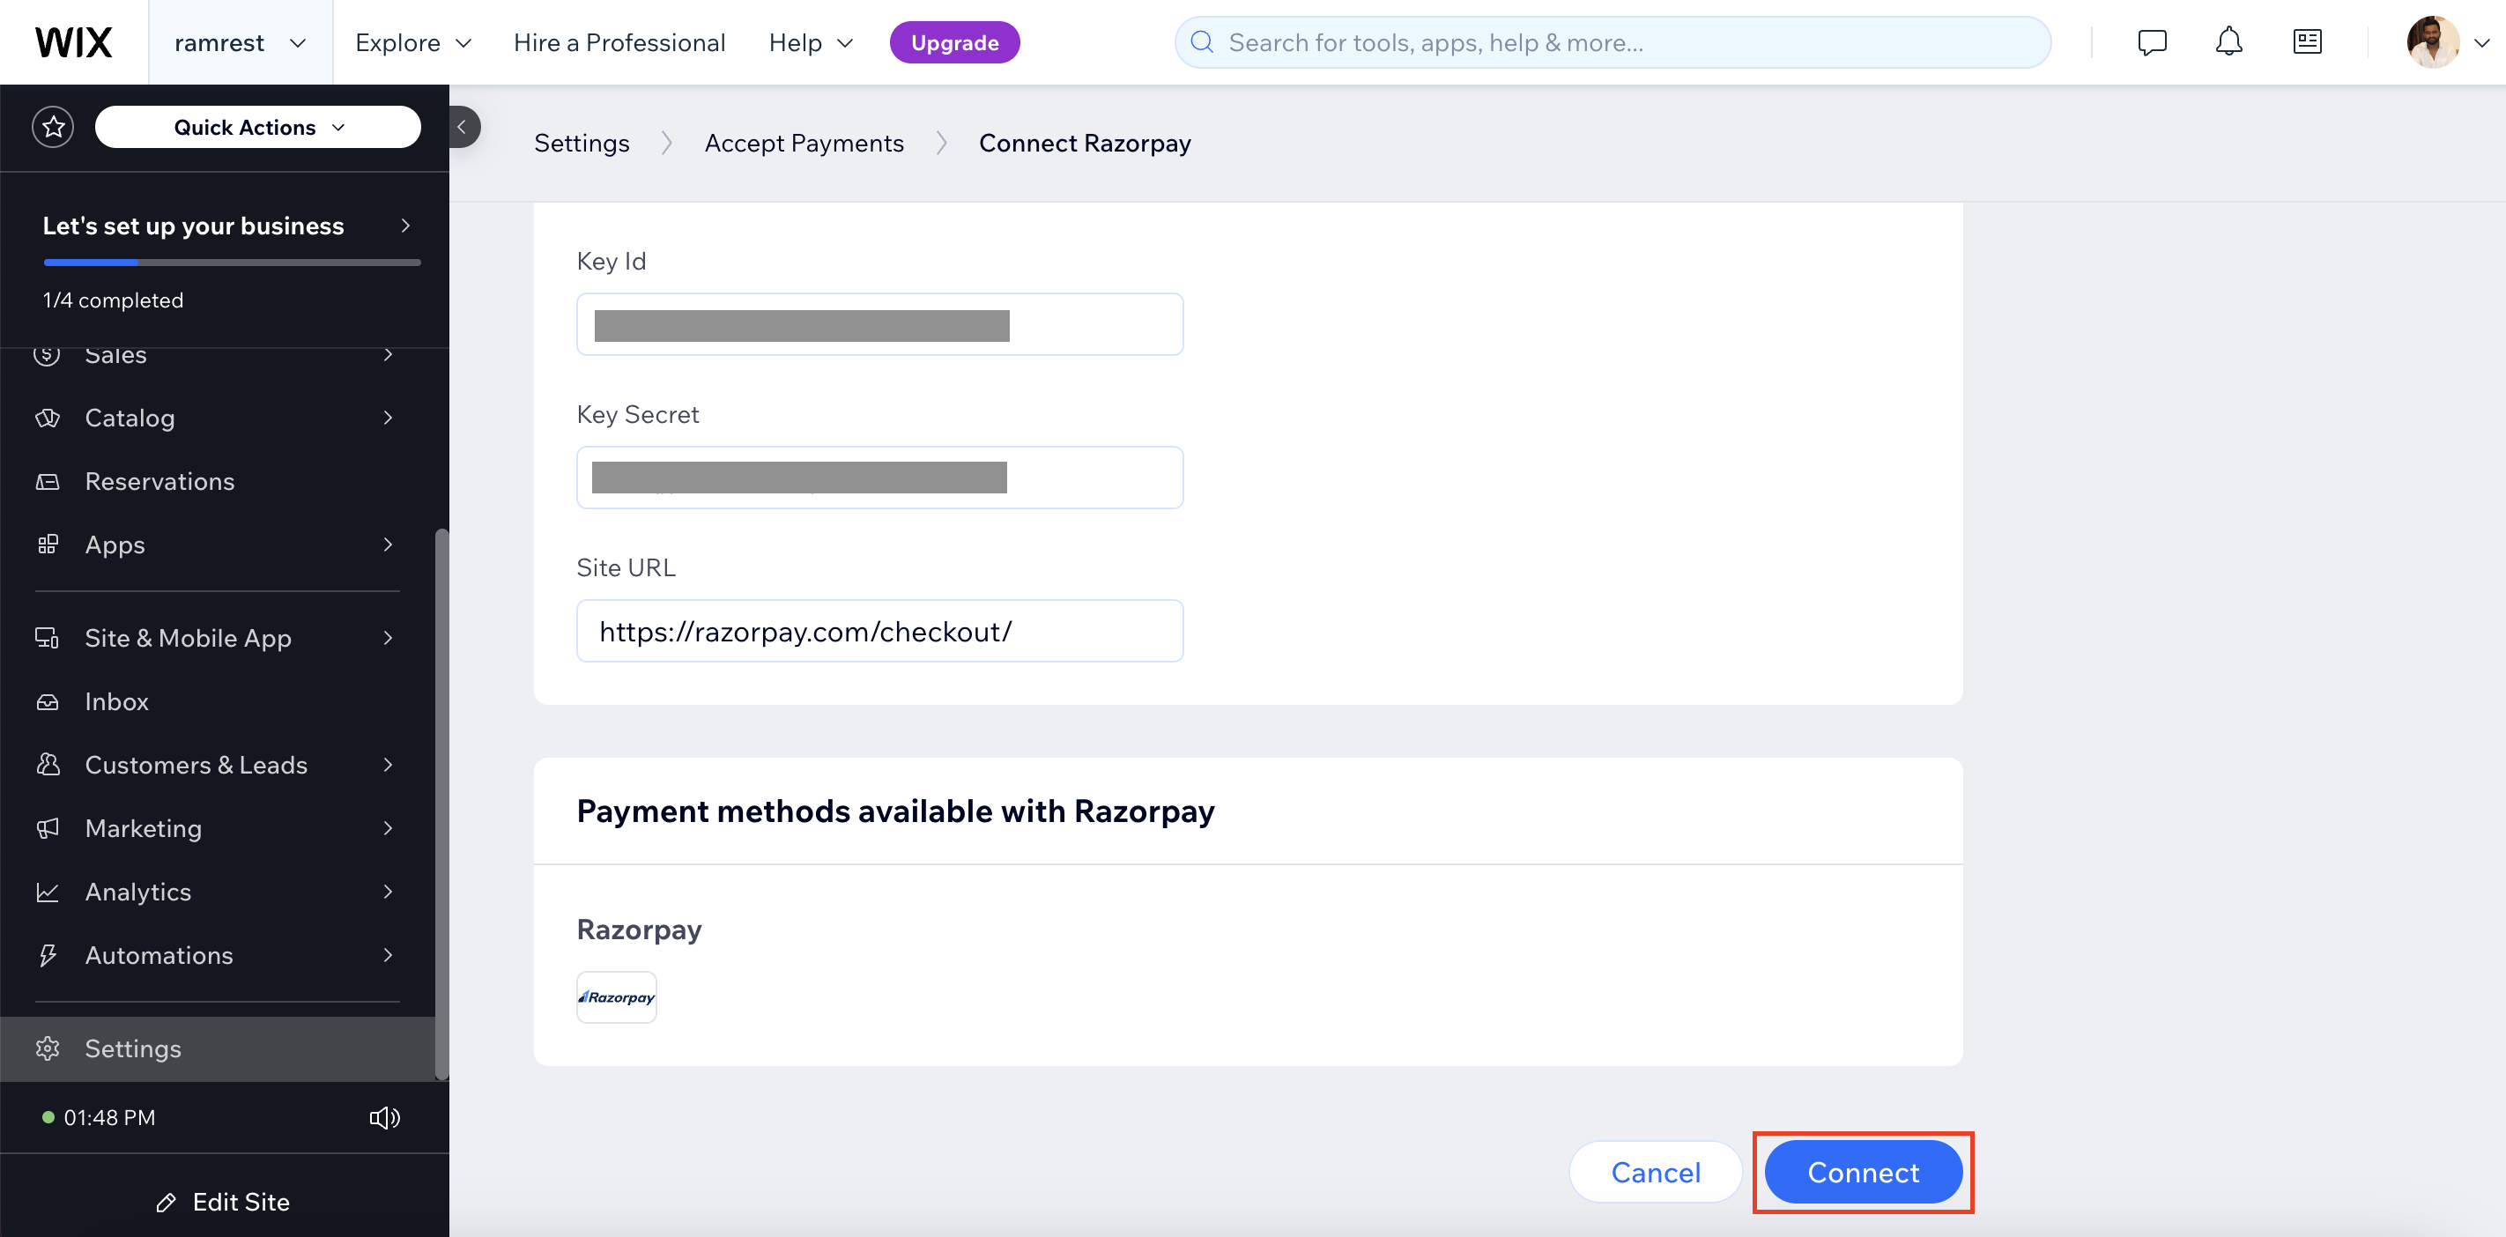Focus the Site URL input field

[x=879, y=631]
